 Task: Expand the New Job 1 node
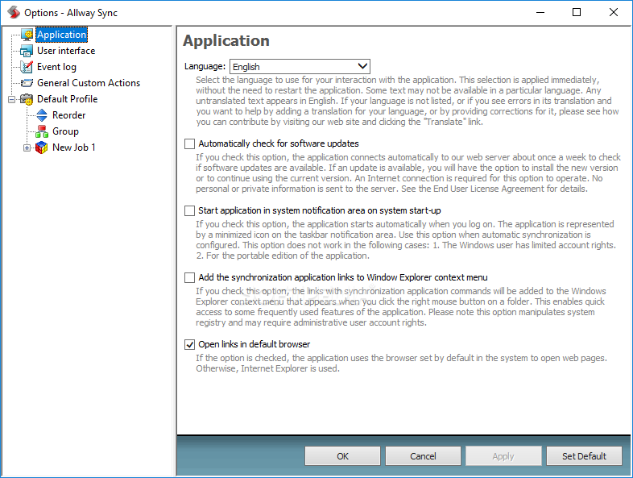pyautogui.click(x=27, y=148)
